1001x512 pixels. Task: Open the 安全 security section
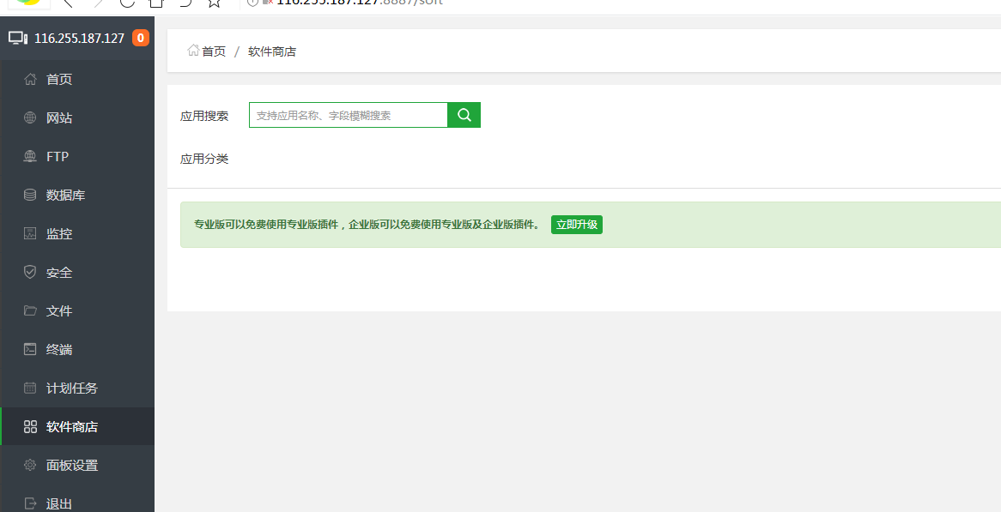[x=58, y=273]
